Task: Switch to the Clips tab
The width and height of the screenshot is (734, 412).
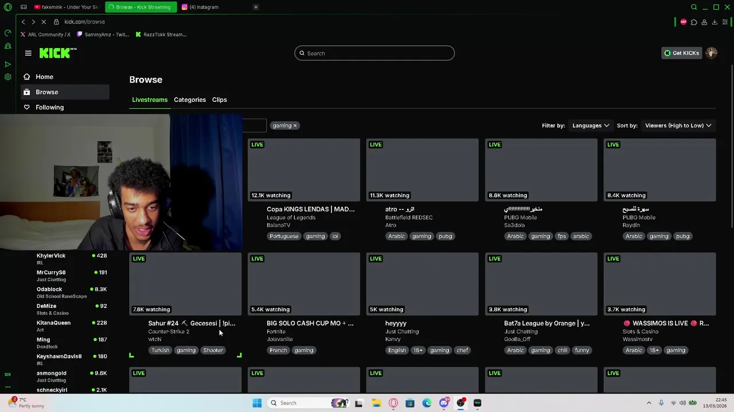Action: click(x=220, y=100)
